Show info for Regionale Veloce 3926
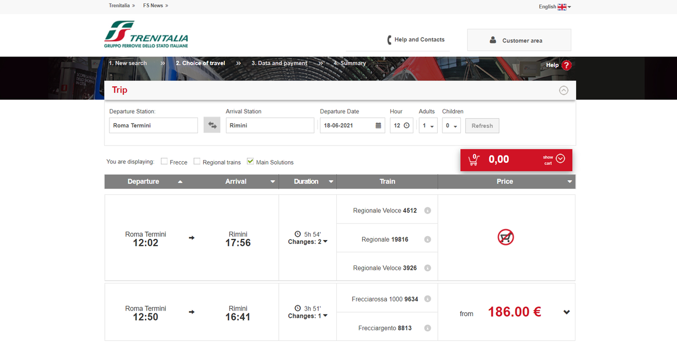 point(427,268)
